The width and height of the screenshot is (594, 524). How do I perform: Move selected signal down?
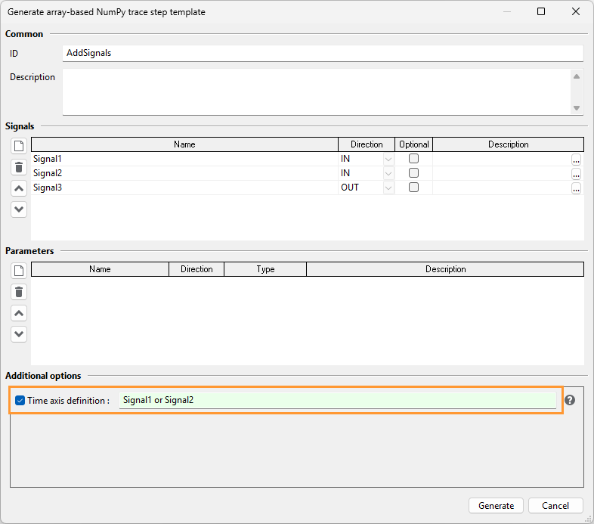(19, 209)
